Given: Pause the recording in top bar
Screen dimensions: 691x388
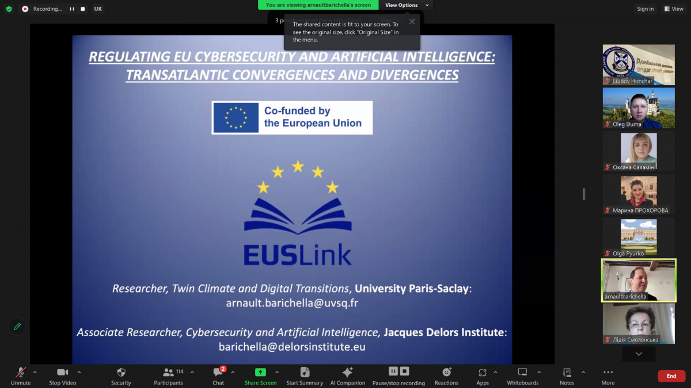Looking at the screenshot, I should pyautogui.click(x=72, y=9).
